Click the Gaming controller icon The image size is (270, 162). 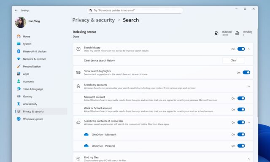19,96
